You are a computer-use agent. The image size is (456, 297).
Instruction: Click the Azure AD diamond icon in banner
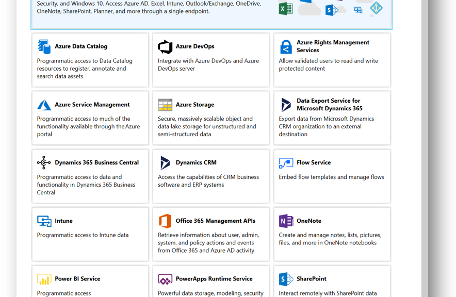pyautogui.click(x=376, y=8)
